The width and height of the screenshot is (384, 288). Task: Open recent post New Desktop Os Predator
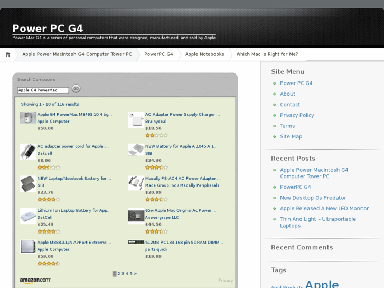pyautogui.click(x=313, y=198)
